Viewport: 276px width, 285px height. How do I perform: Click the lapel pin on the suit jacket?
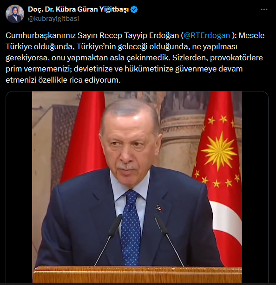(x=159, y=208)
